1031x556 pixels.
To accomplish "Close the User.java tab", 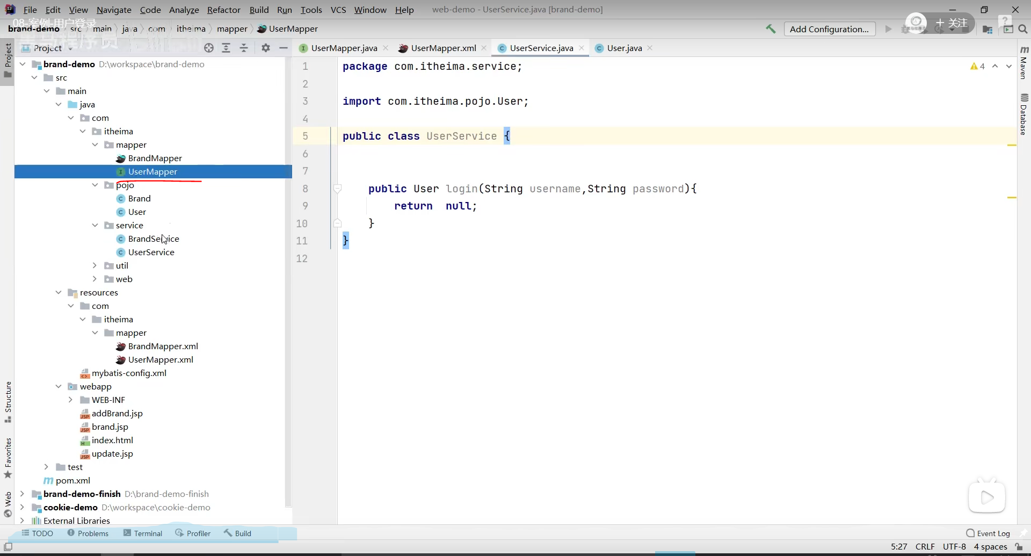I will pyautogui.click(x=650, y=48).
